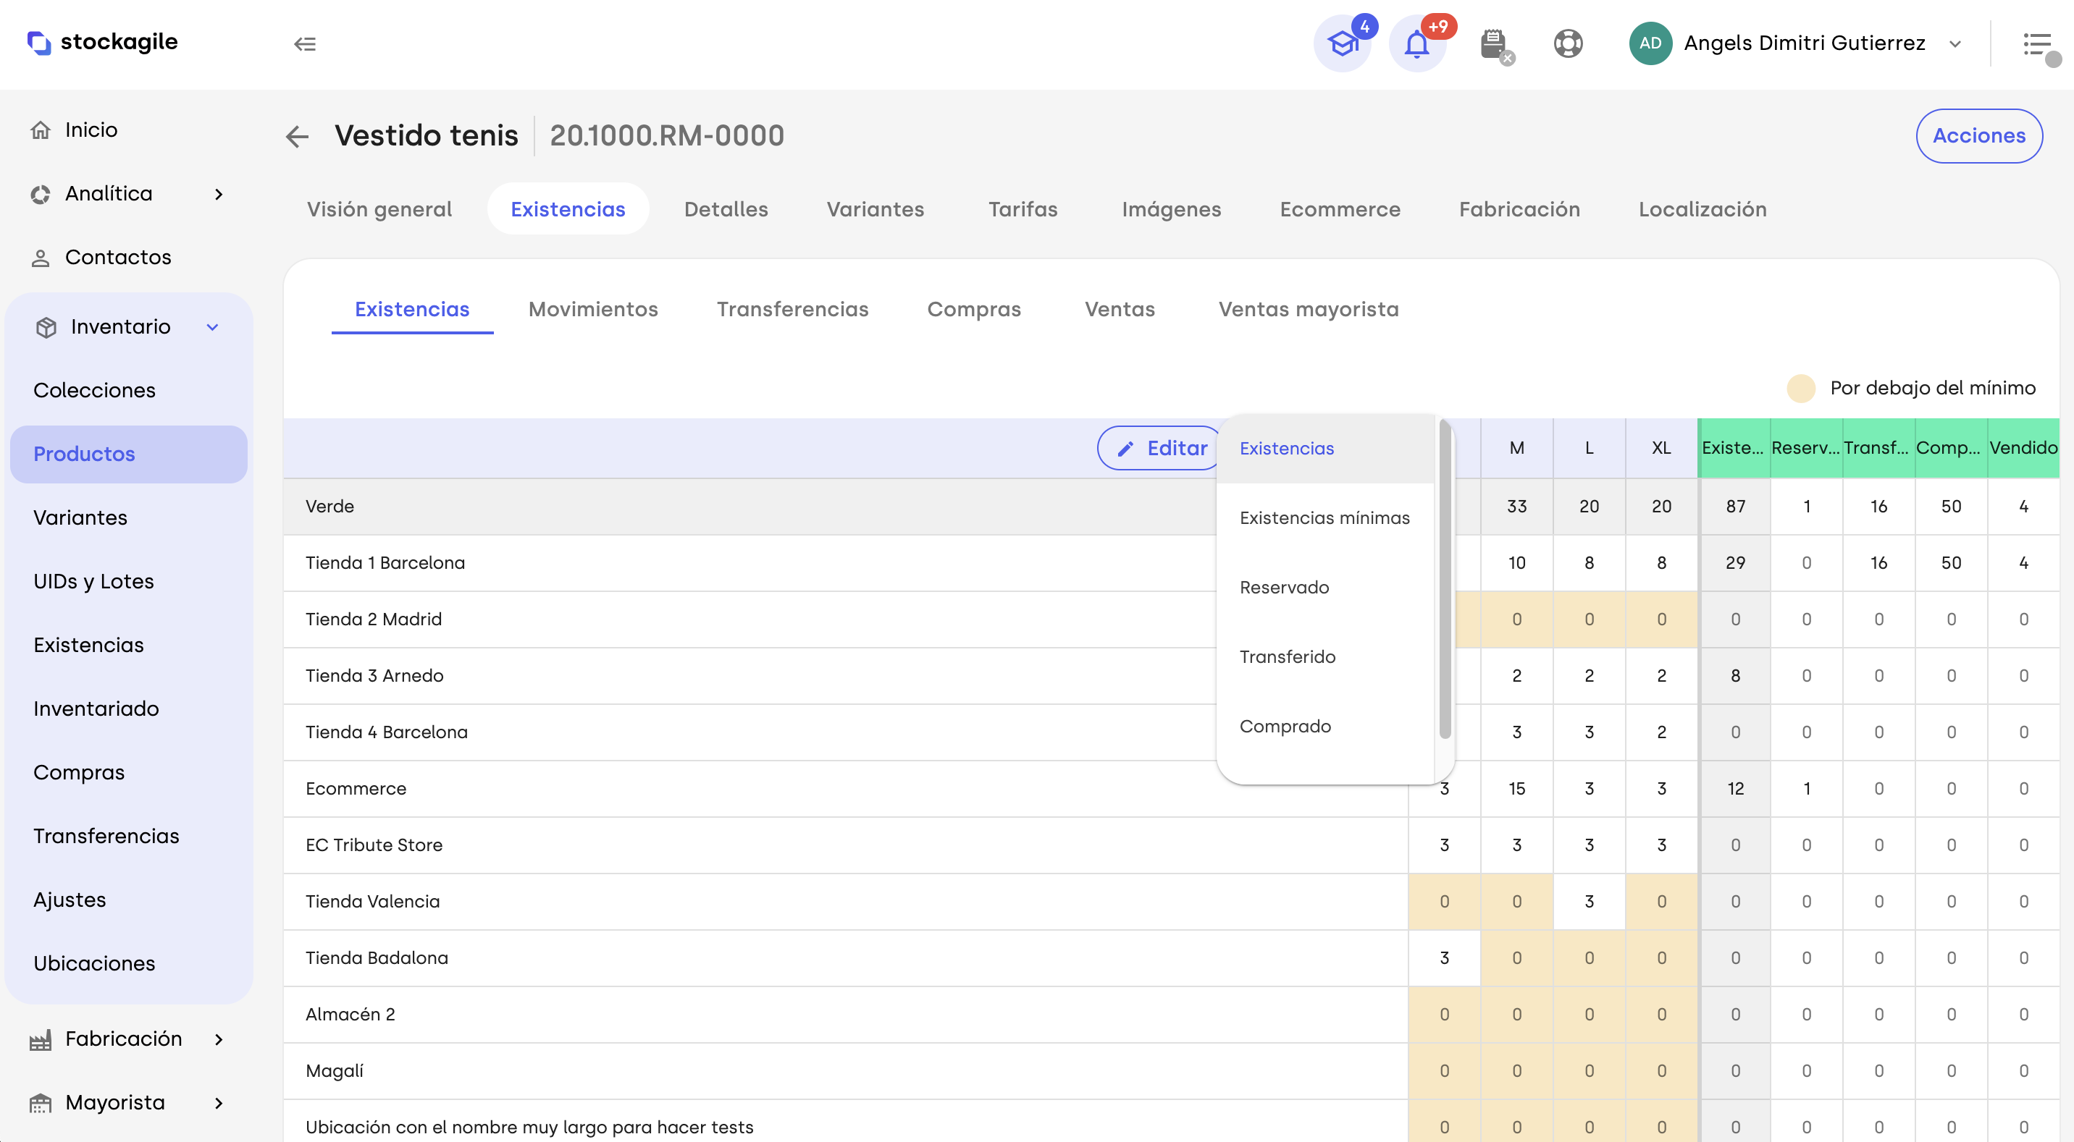2074x1142 pixels.
Task: Open the Ecommerce tab
Action: click(x=1340, y=209)
